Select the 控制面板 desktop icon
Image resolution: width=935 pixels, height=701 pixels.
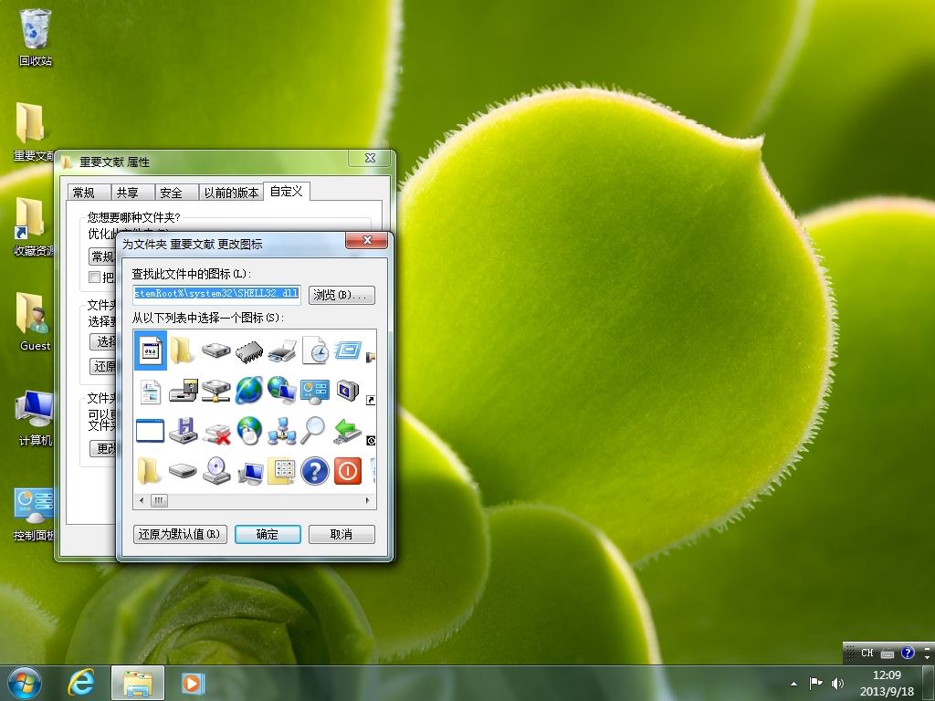(34, 514)
